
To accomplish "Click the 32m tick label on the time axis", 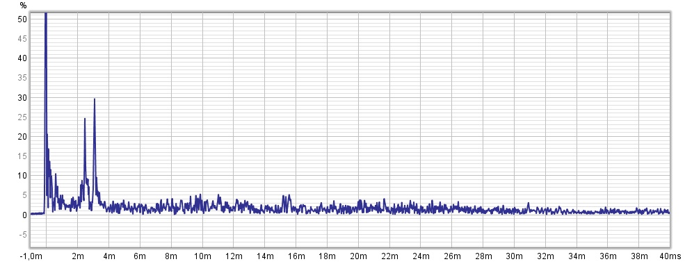I will pyautogui.click(x=545, y=255).
